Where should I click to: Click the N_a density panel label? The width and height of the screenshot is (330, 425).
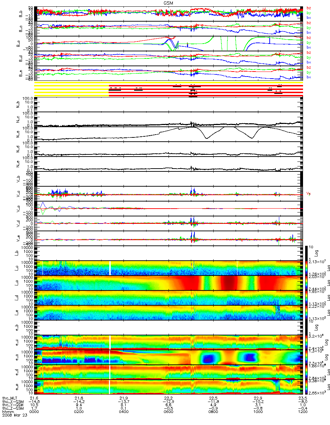click(18, 134)
